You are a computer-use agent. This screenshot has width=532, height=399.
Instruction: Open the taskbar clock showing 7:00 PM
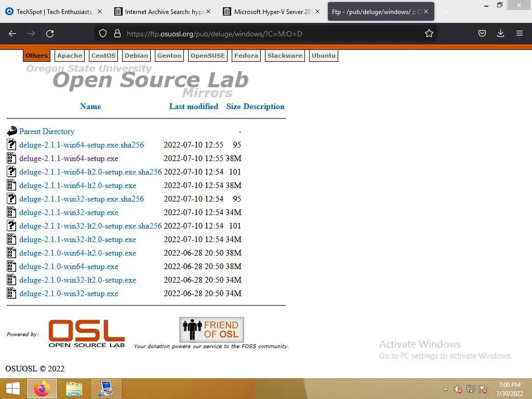509,389
